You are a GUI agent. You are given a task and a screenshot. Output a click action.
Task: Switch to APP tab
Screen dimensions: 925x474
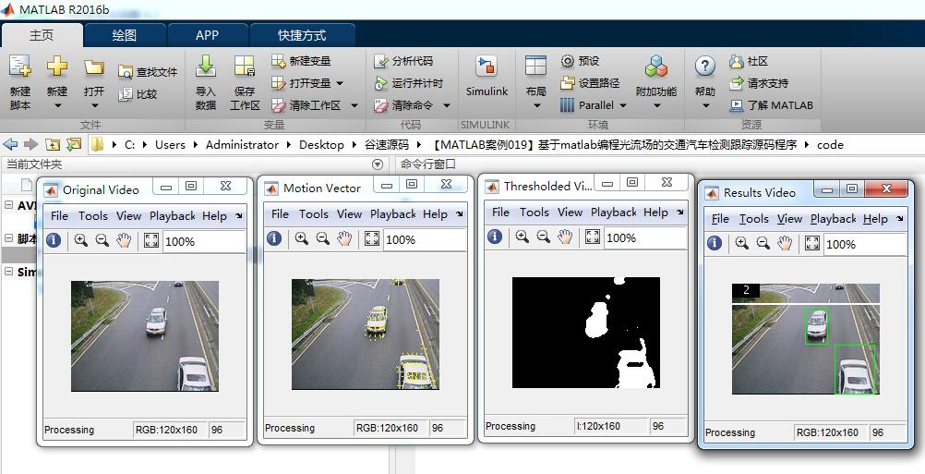pos(207,35)
